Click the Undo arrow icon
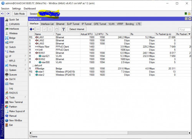Screen dimensions: 192x139 tap(2, 13)
